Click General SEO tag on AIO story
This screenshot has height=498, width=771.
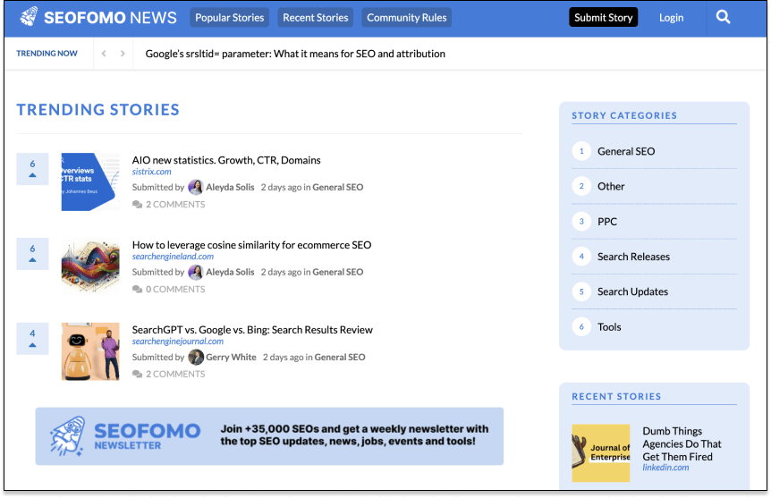click(x=338, y=187)
